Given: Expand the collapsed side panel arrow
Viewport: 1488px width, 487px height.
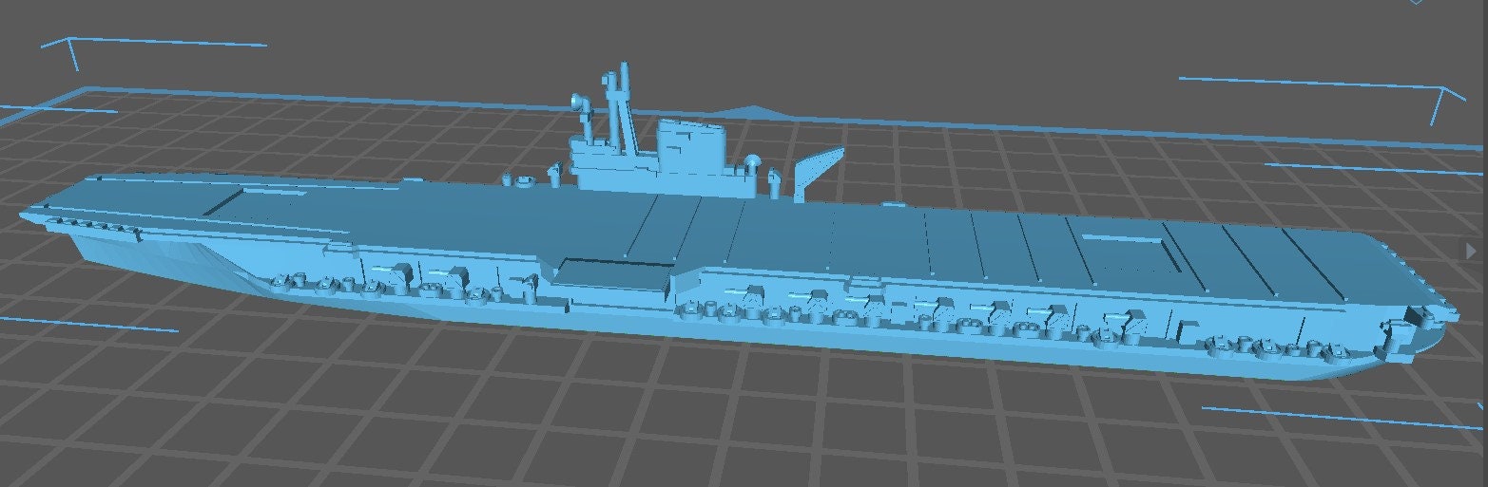Looking at the screenshot, I should pyautogui.click(x=1474, y=249).
